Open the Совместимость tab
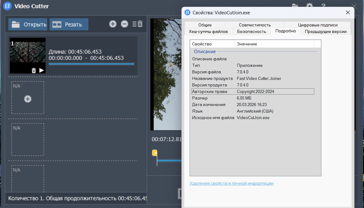 coord(255,25)
